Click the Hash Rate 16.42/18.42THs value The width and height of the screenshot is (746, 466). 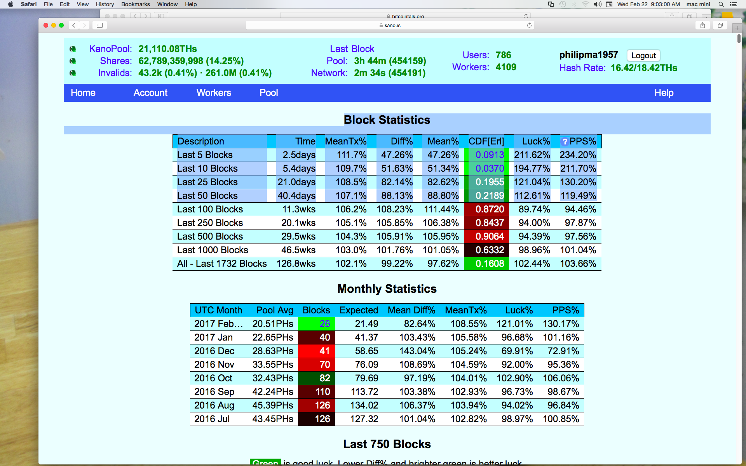tap(644, 68)
